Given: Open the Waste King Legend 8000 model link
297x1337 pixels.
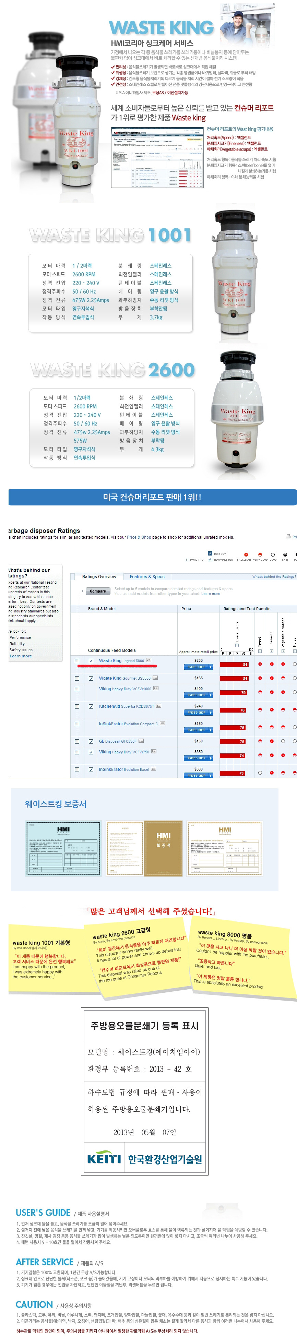Looking at the screenshot, I should click(x=121, y=661).
